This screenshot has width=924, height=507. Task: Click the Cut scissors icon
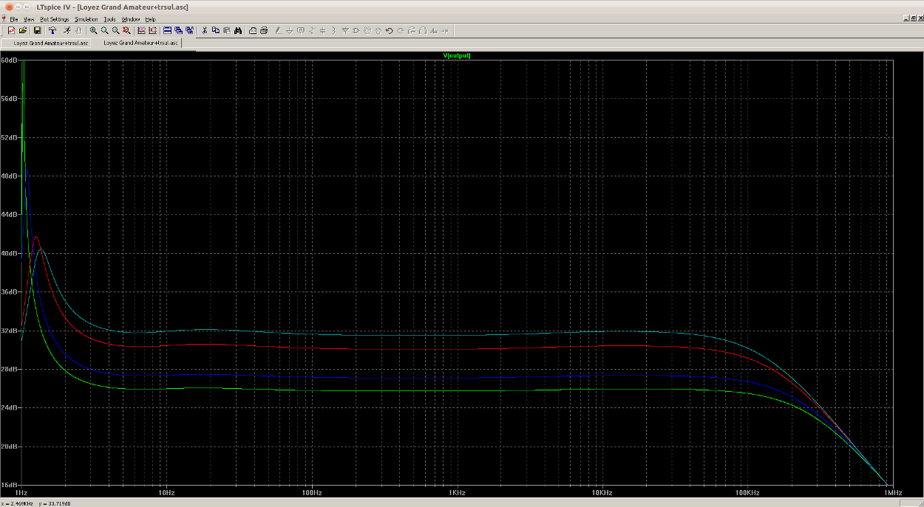(x=205, y=30)
